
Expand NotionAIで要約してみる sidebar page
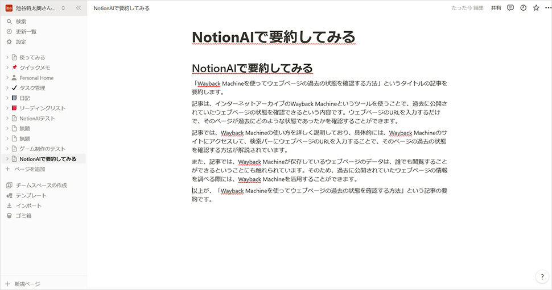pyautogui.click(x=7, y=159)
